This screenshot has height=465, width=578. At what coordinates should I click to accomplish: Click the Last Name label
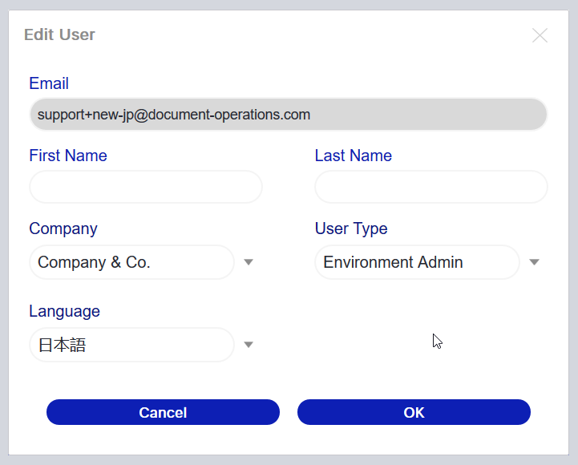pyautogui.click(x=354, y=156)
